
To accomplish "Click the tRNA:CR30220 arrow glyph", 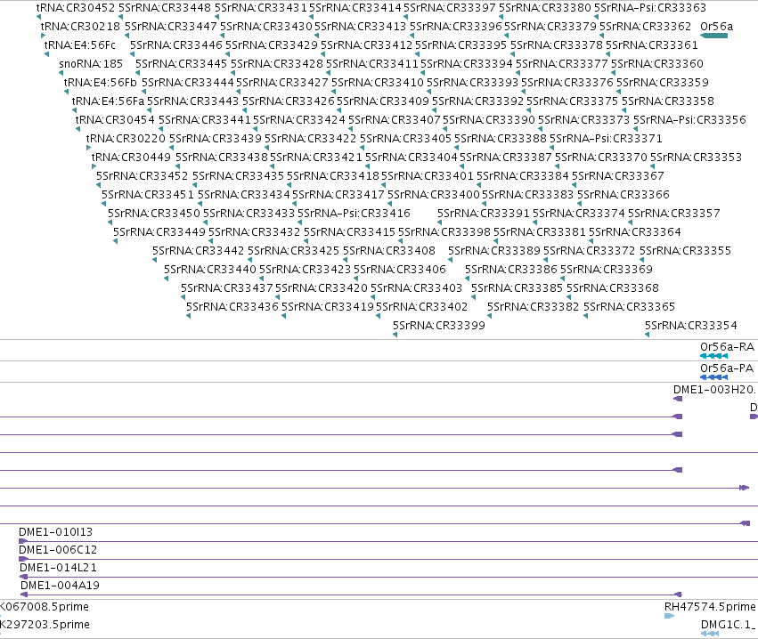I will (88, 148).
